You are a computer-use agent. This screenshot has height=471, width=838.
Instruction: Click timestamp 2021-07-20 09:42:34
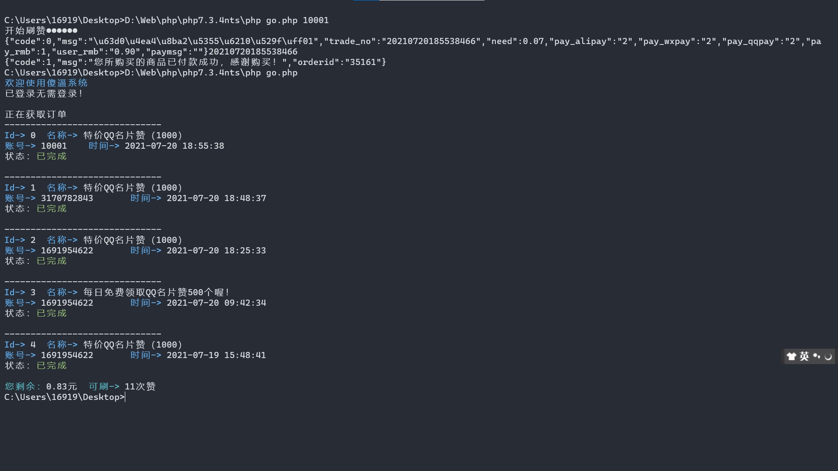pyautogui.click(x=216, y=303)
